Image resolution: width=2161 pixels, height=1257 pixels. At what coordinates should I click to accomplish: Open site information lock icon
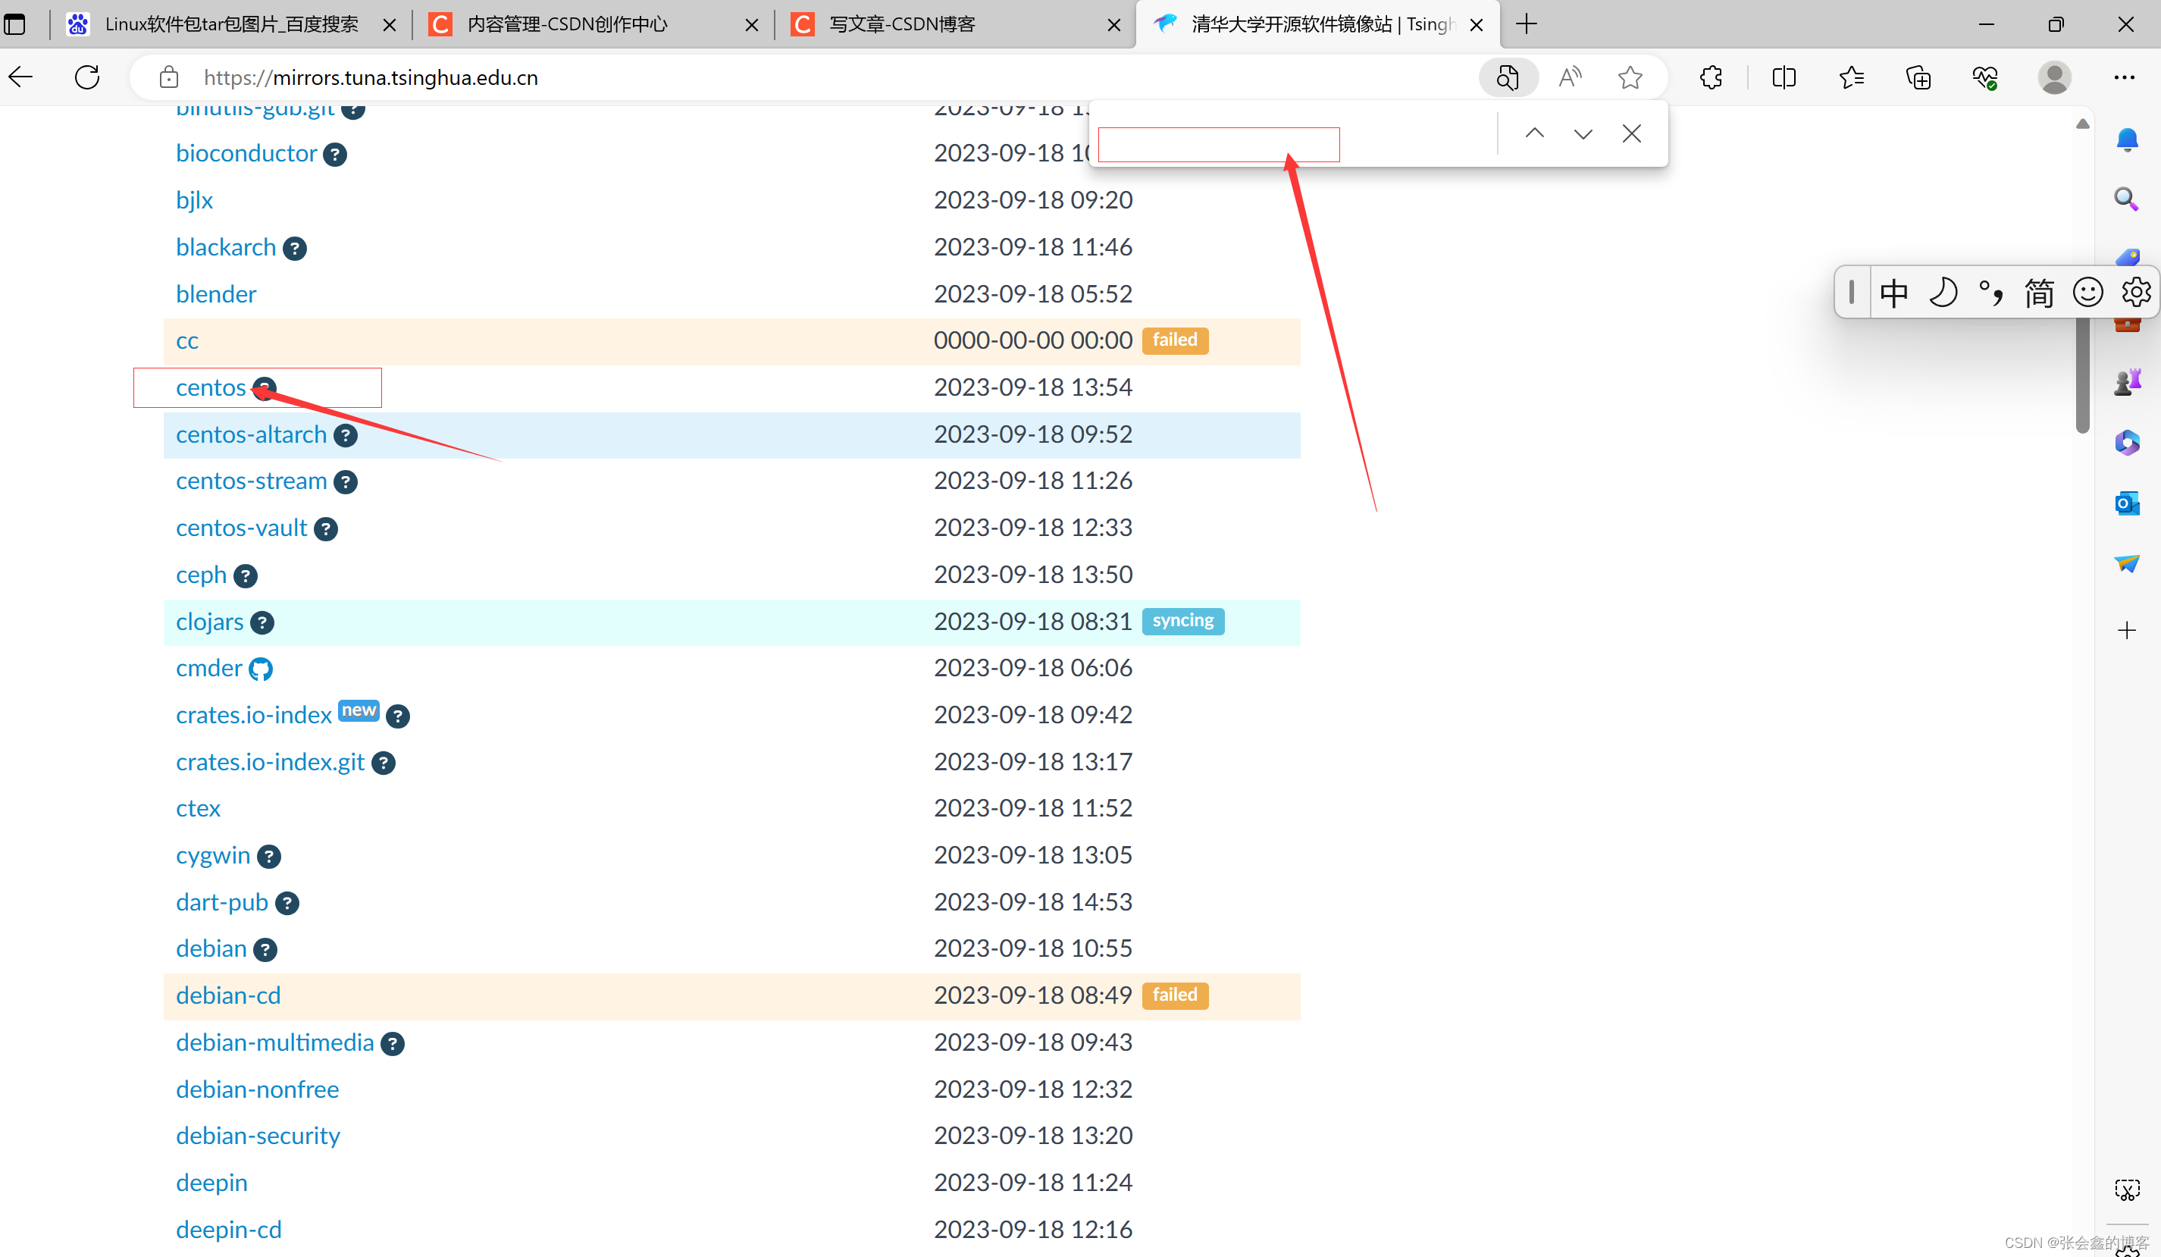pos(169,77)
